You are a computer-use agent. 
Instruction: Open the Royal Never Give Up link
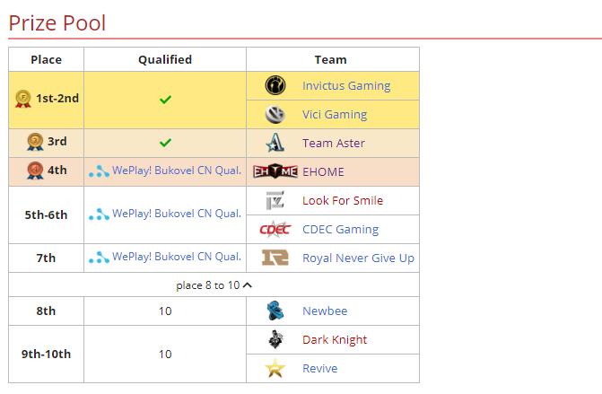(x=358, y=258)
